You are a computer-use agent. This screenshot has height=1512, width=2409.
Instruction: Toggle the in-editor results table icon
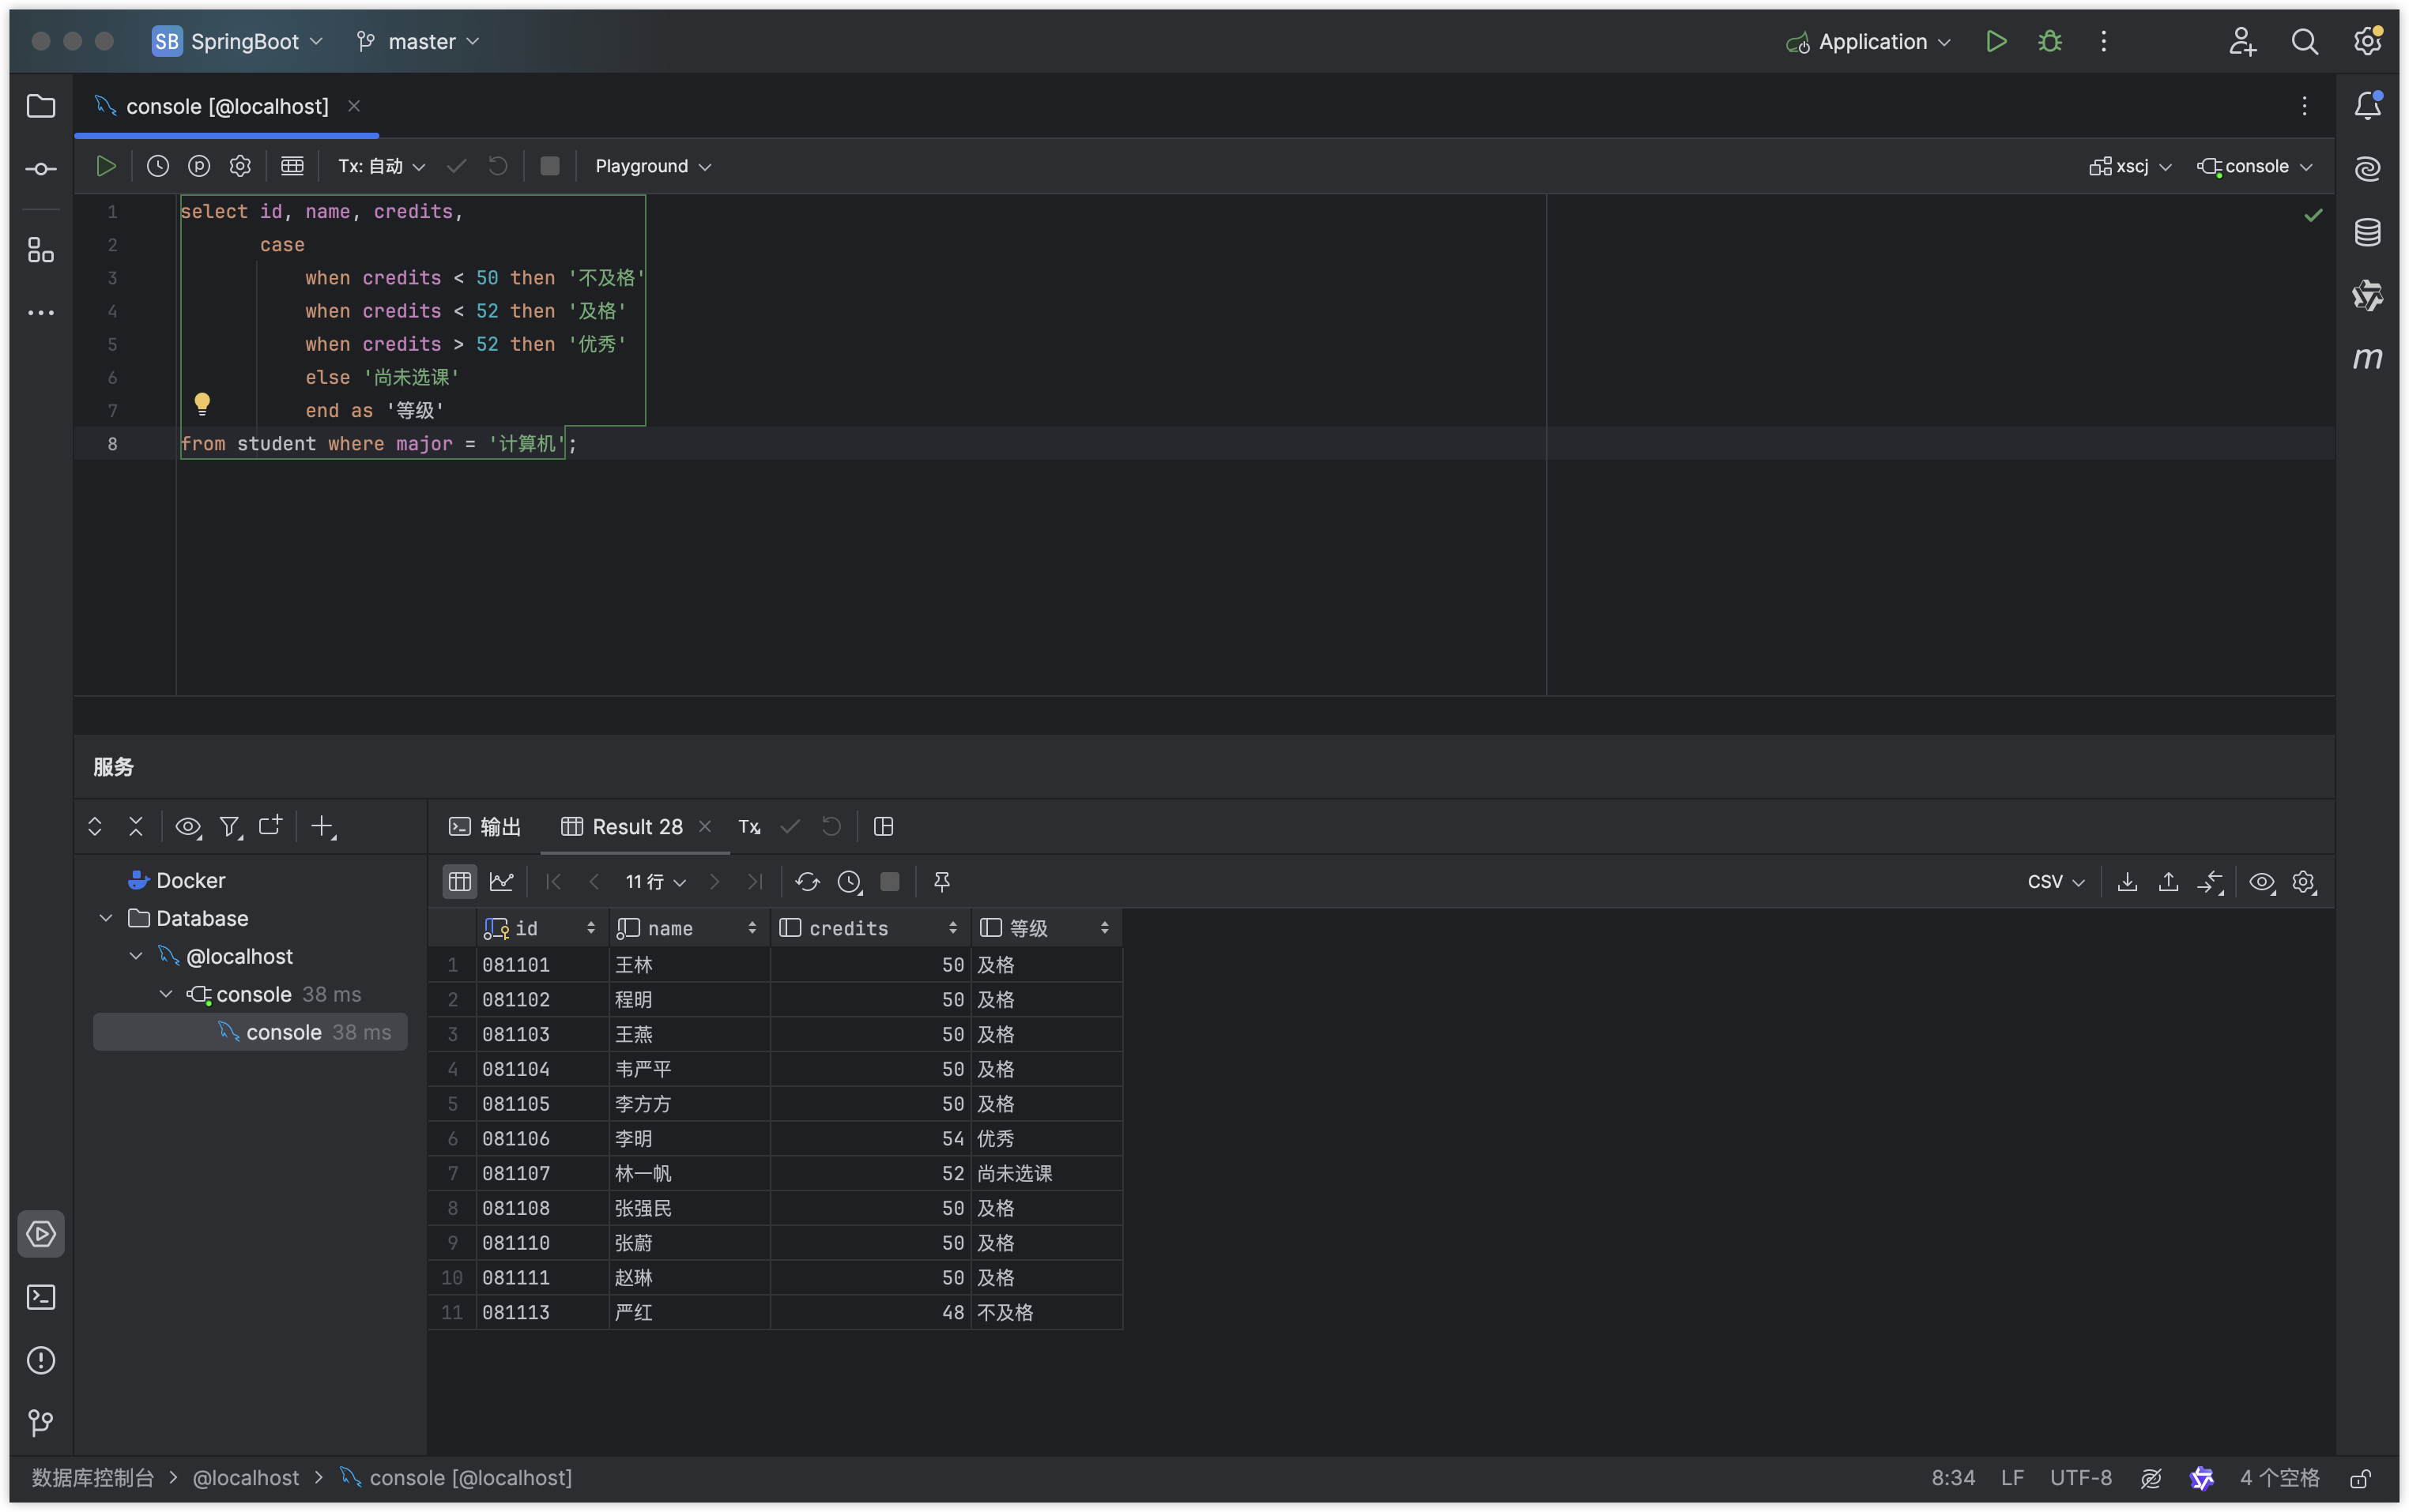(292, 166)
